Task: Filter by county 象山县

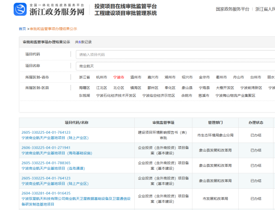Action: tap(187, 88)
